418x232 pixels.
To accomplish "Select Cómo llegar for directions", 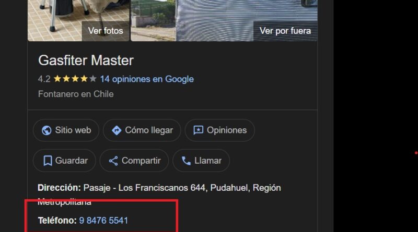I will pyautogui.click(x=142, y=130).
